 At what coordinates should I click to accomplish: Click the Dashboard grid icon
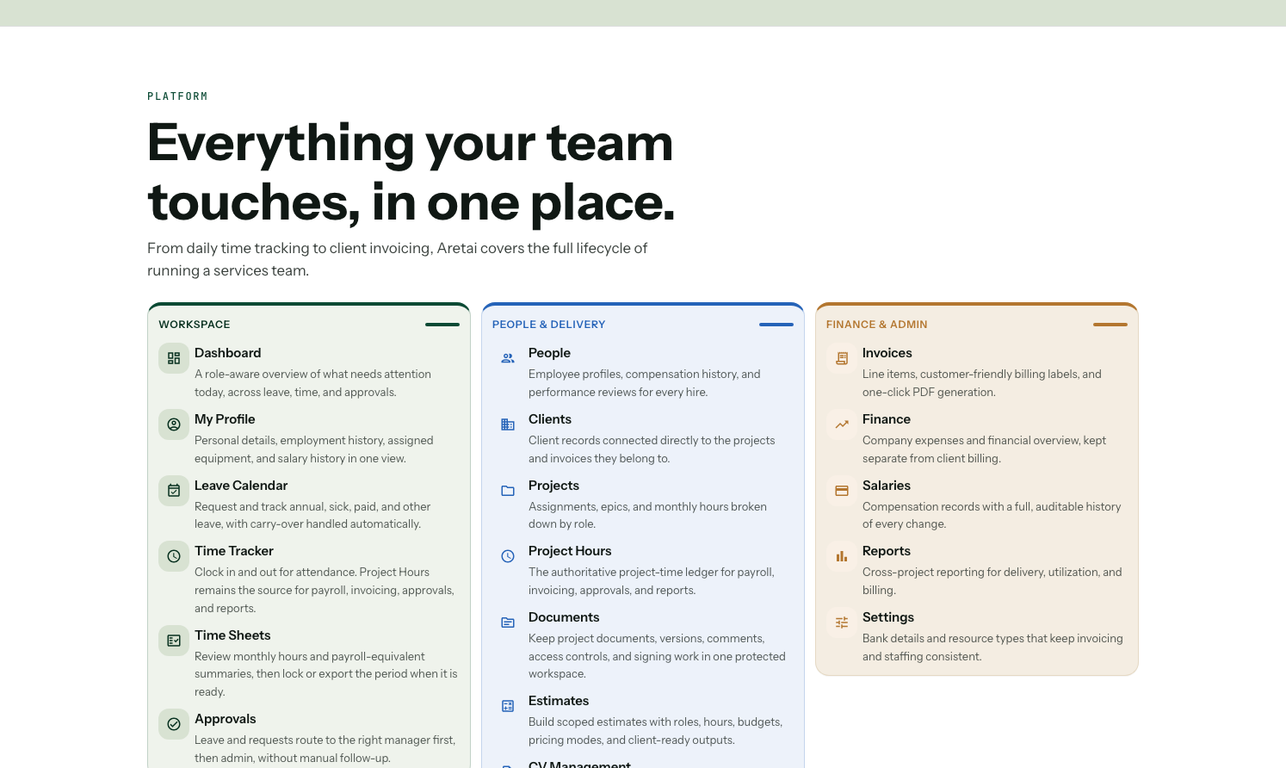point(174,358)
